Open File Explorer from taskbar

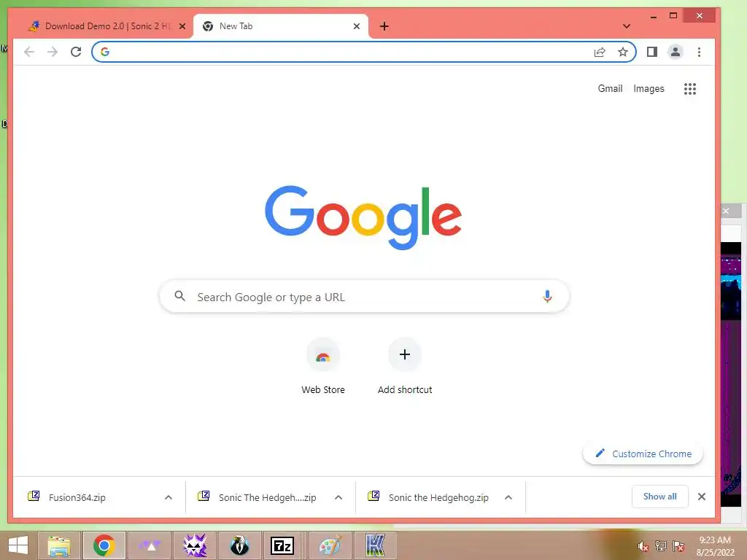pos(59,545)
